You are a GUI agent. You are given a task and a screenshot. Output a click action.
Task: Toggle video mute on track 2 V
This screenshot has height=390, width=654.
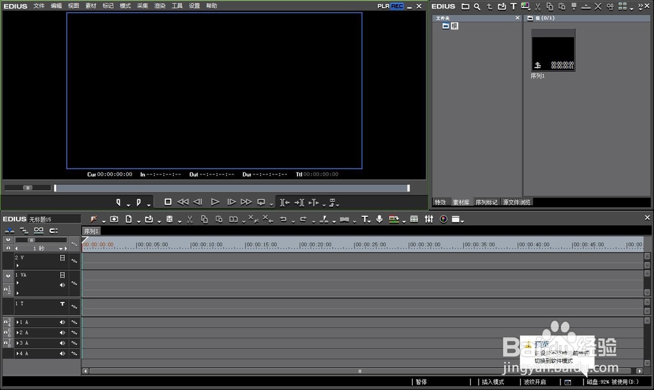pos(62,258)
